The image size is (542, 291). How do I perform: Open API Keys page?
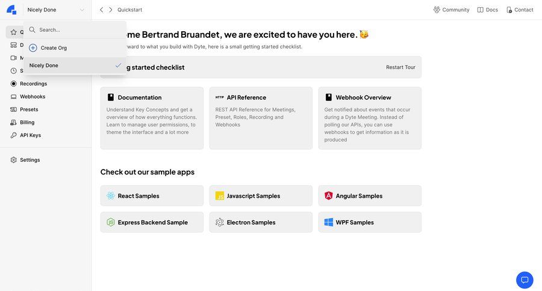pyautogui.click(x=31, y=135)
